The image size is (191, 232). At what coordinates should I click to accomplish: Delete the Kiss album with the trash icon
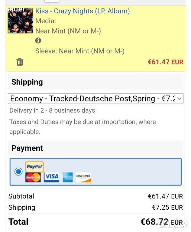[20, 62]
